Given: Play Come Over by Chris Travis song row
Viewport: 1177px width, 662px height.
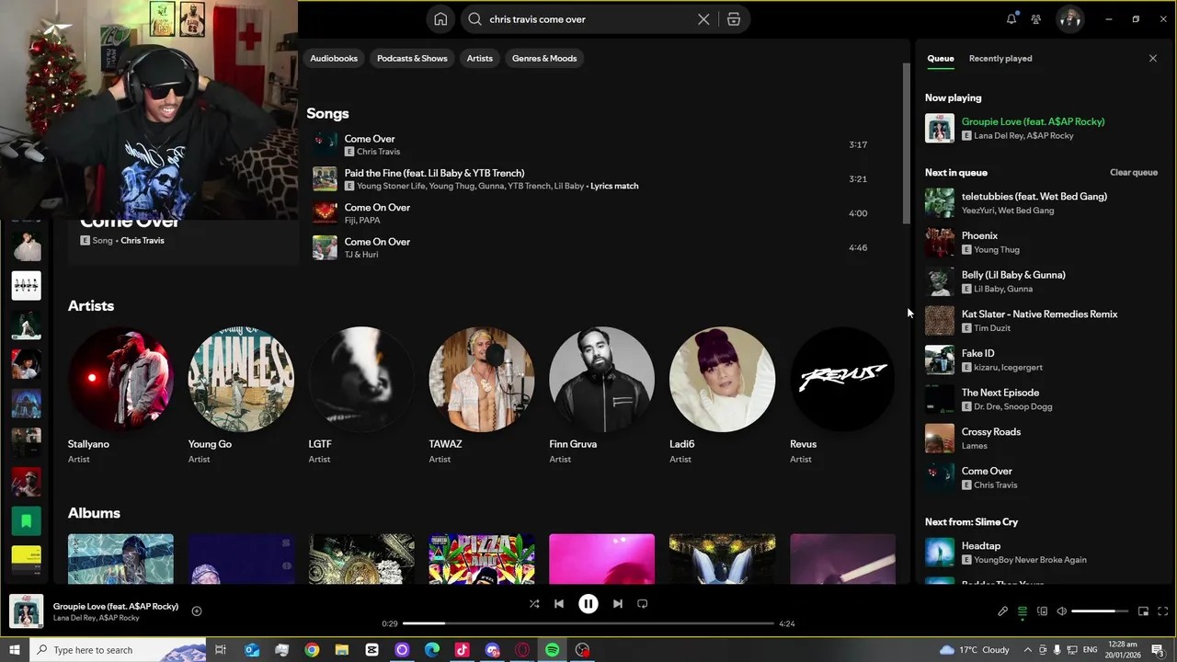Looking at the screenshot, I should coord(589,144).
